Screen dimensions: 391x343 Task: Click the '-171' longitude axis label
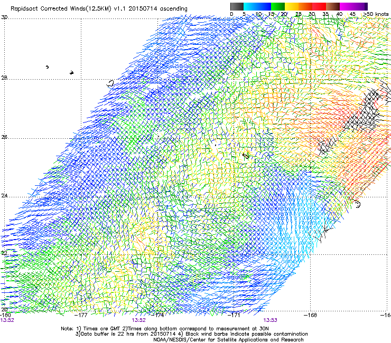(x=234, y=315)
